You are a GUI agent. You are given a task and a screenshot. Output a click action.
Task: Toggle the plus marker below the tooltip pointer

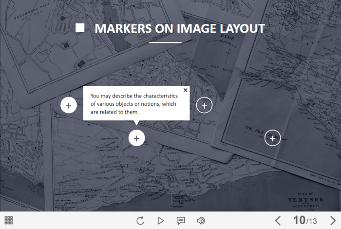[x=136, y=138]
